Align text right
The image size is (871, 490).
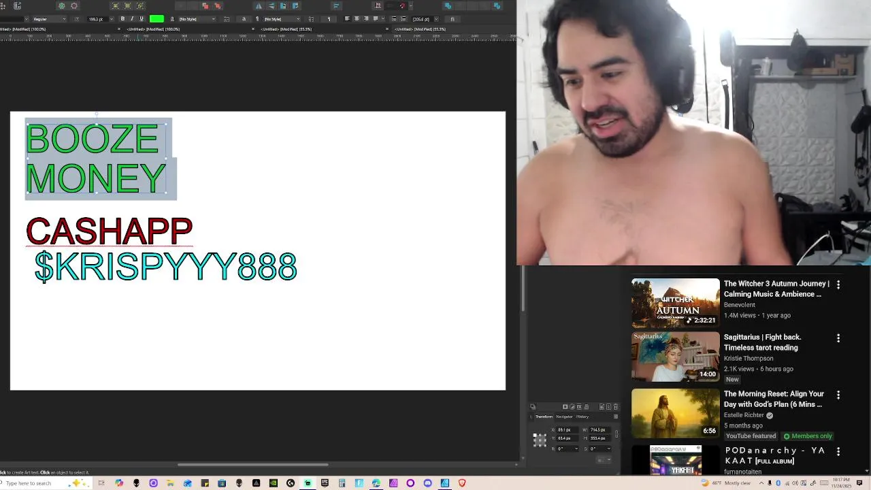tap(366, 18)
